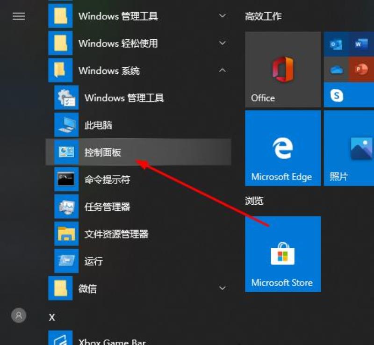The height and width of the screenshot is (345, 374).
Task: Click the nested Windows 管理工具 label under Windows 系统
Action: 124,98
